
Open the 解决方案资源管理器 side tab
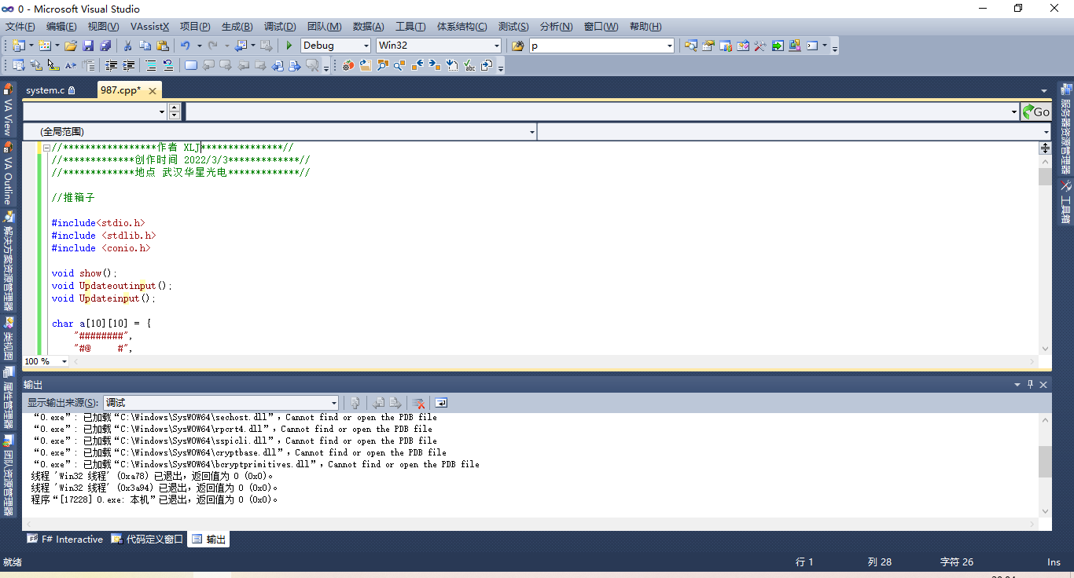(x=8, y=261)
